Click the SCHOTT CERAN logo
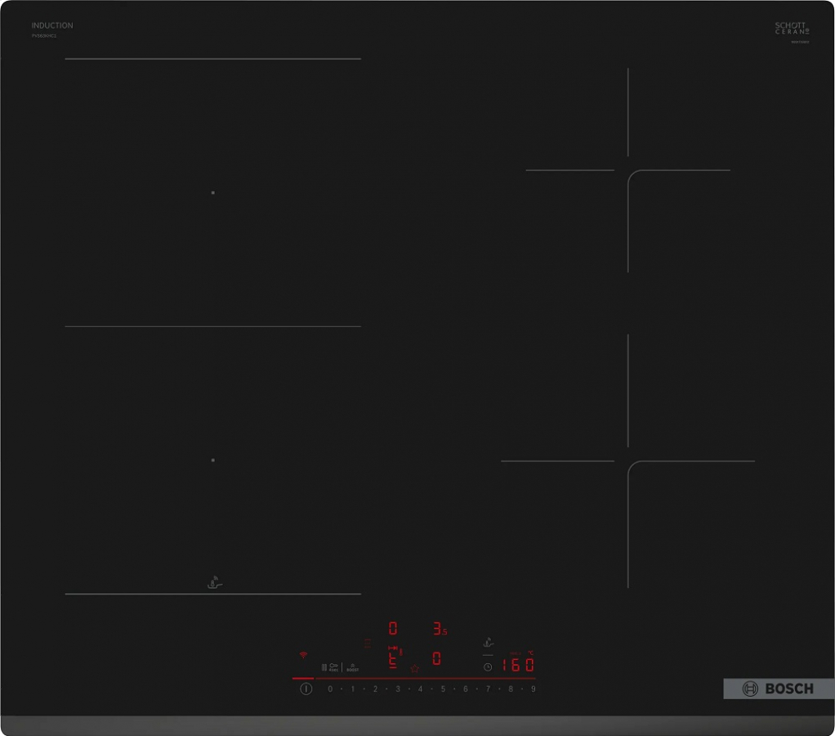This screenshot has width=835, height=736. (791, 29)
